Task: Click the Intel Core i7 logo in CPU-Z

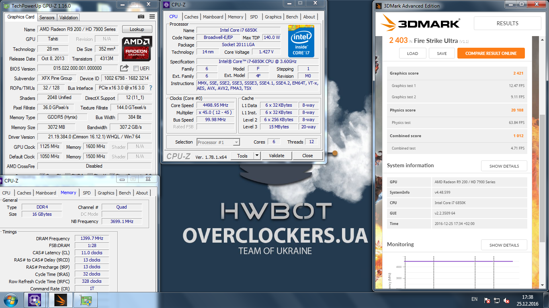Action: coord(301,41)
